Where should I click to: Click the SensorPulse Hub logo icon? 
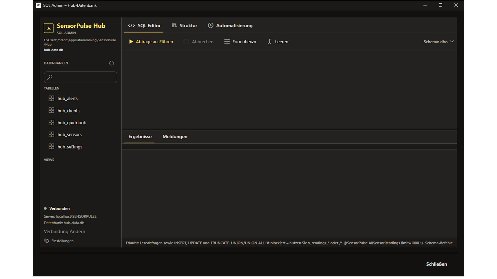[x=49, y=28]
